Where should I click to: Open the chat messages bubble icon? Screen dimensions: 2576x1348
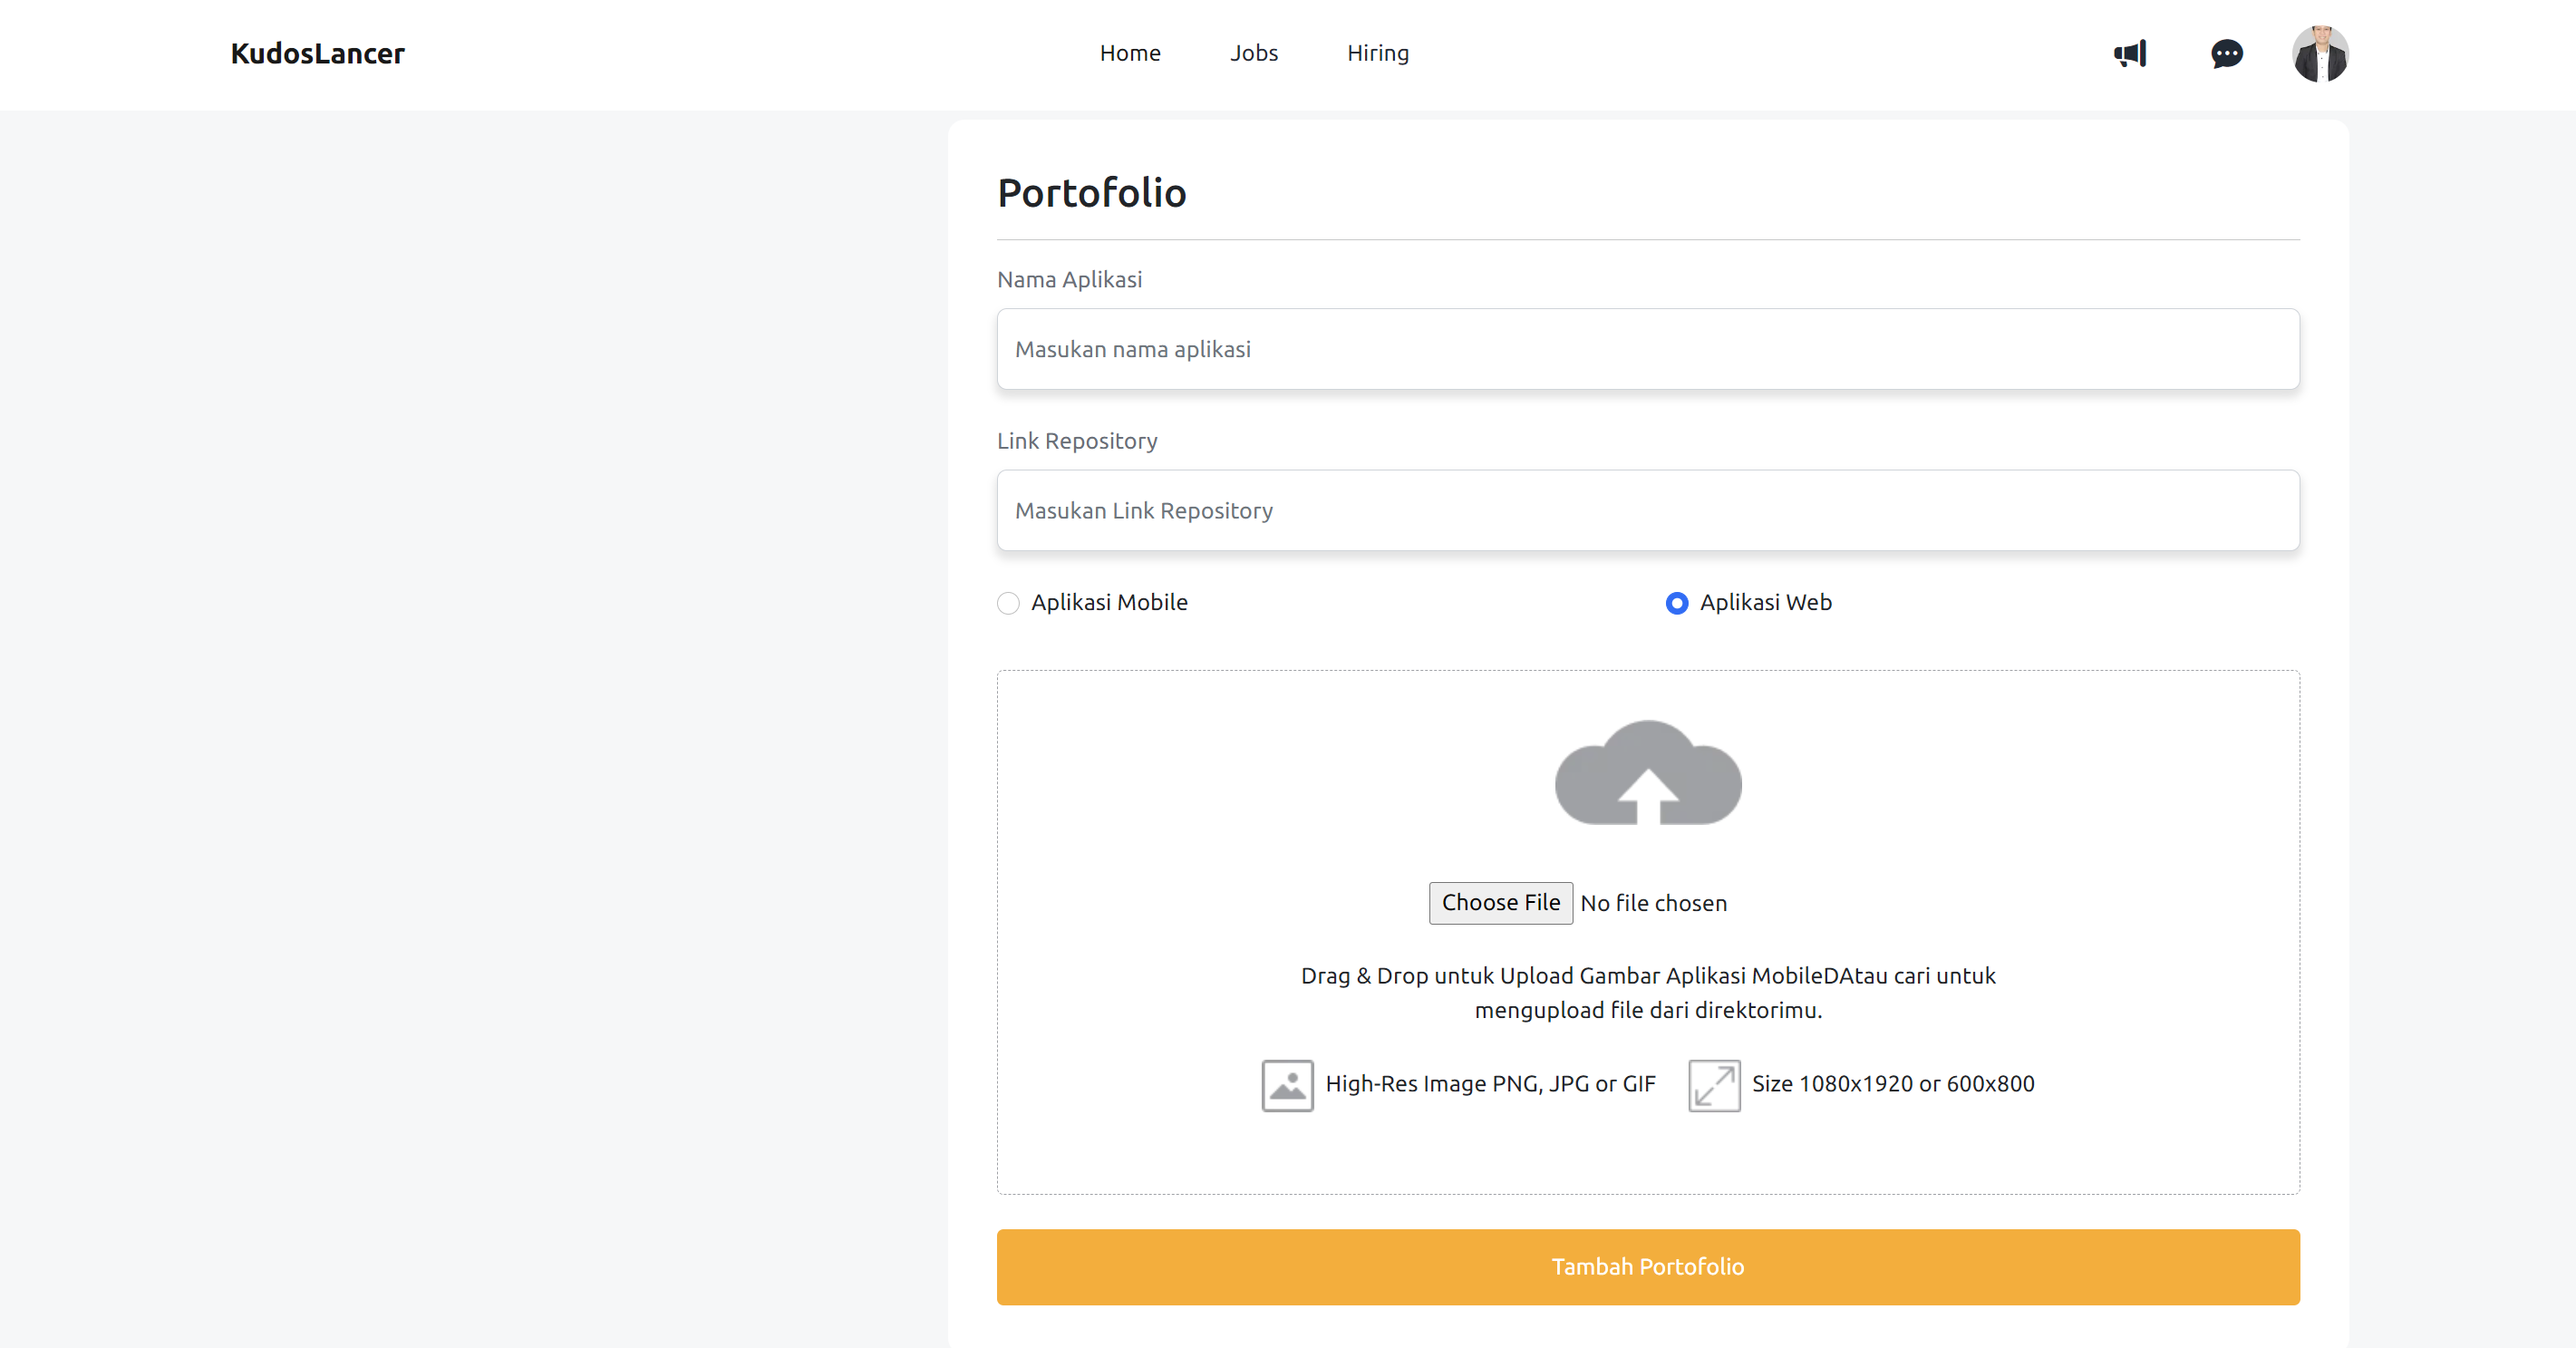(x=2226, y=54)
